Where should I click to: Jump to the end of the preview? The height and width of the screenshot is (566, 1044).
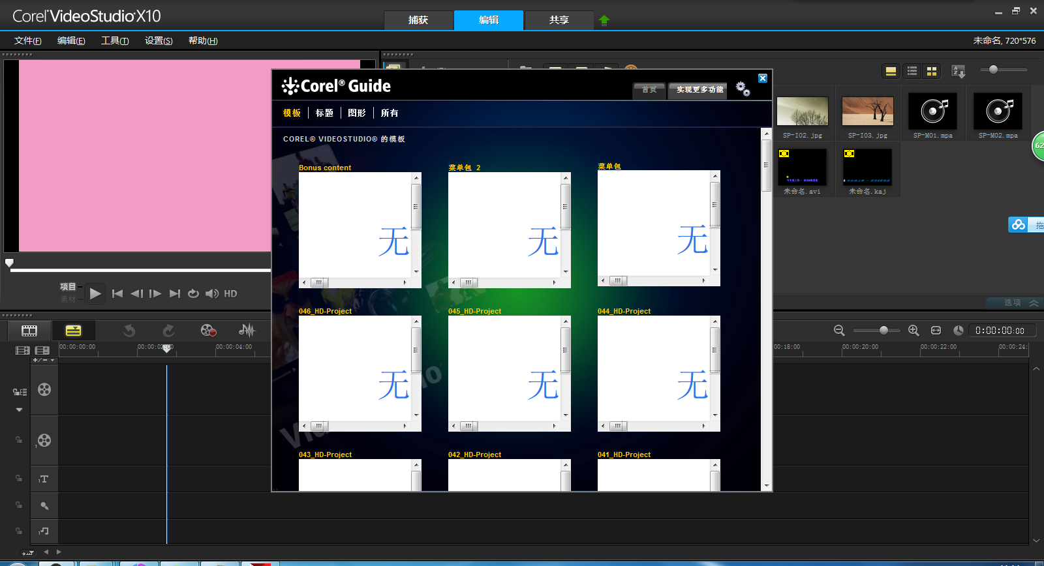174,293
